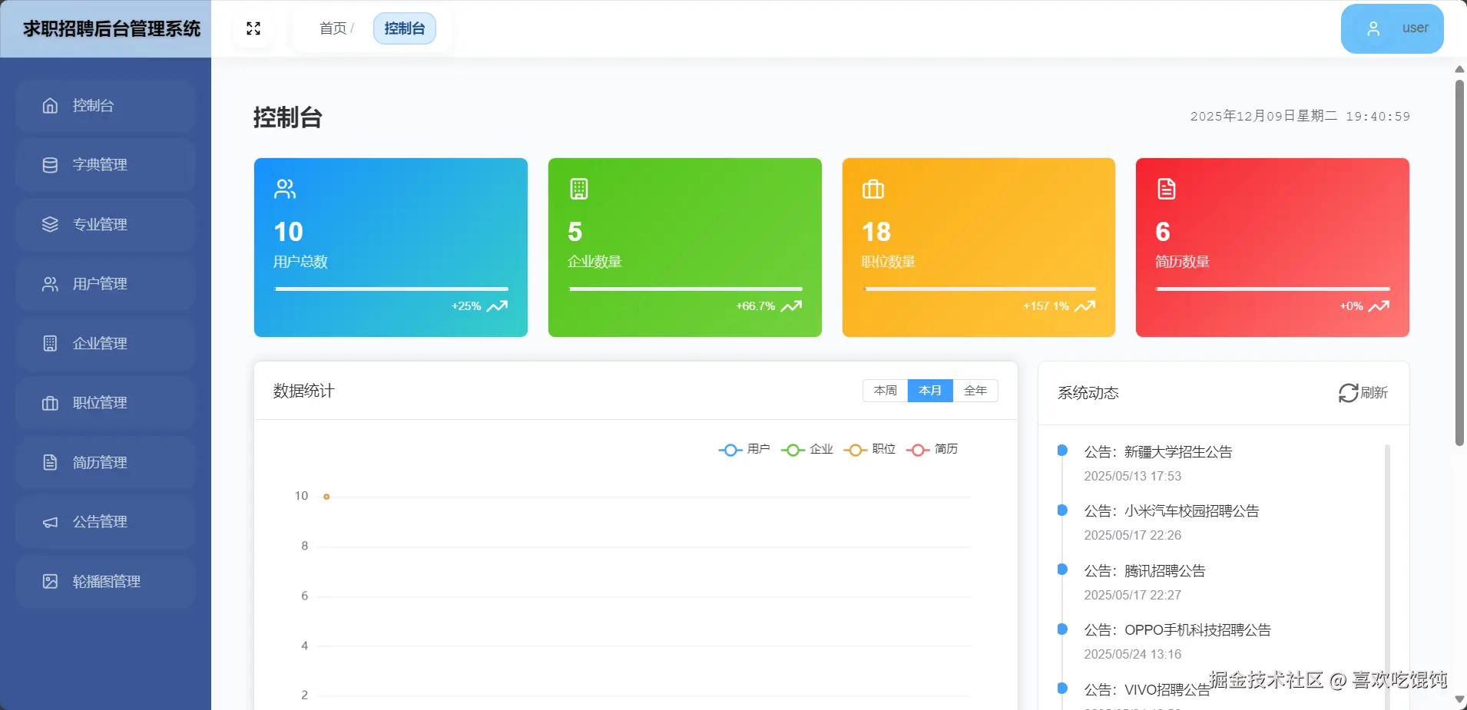Click the 求职招聘后台管理系统 logo title
The image size is (1467, 710).
pyautogui.click(x=111, y=28)
